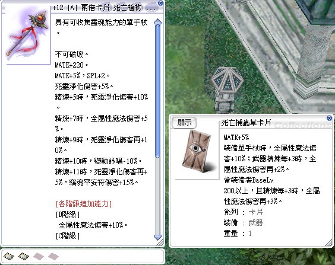
Task: Click the 'MATK+5%，SPL+2' line
Action: 83,76
